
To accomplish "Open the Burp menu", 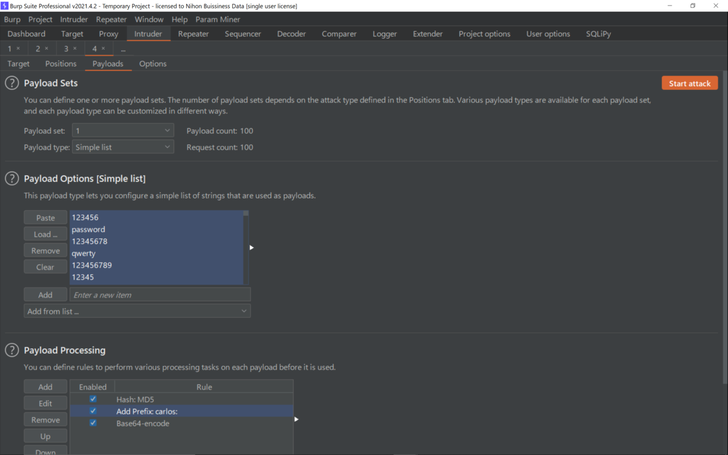I will [12, 19].
